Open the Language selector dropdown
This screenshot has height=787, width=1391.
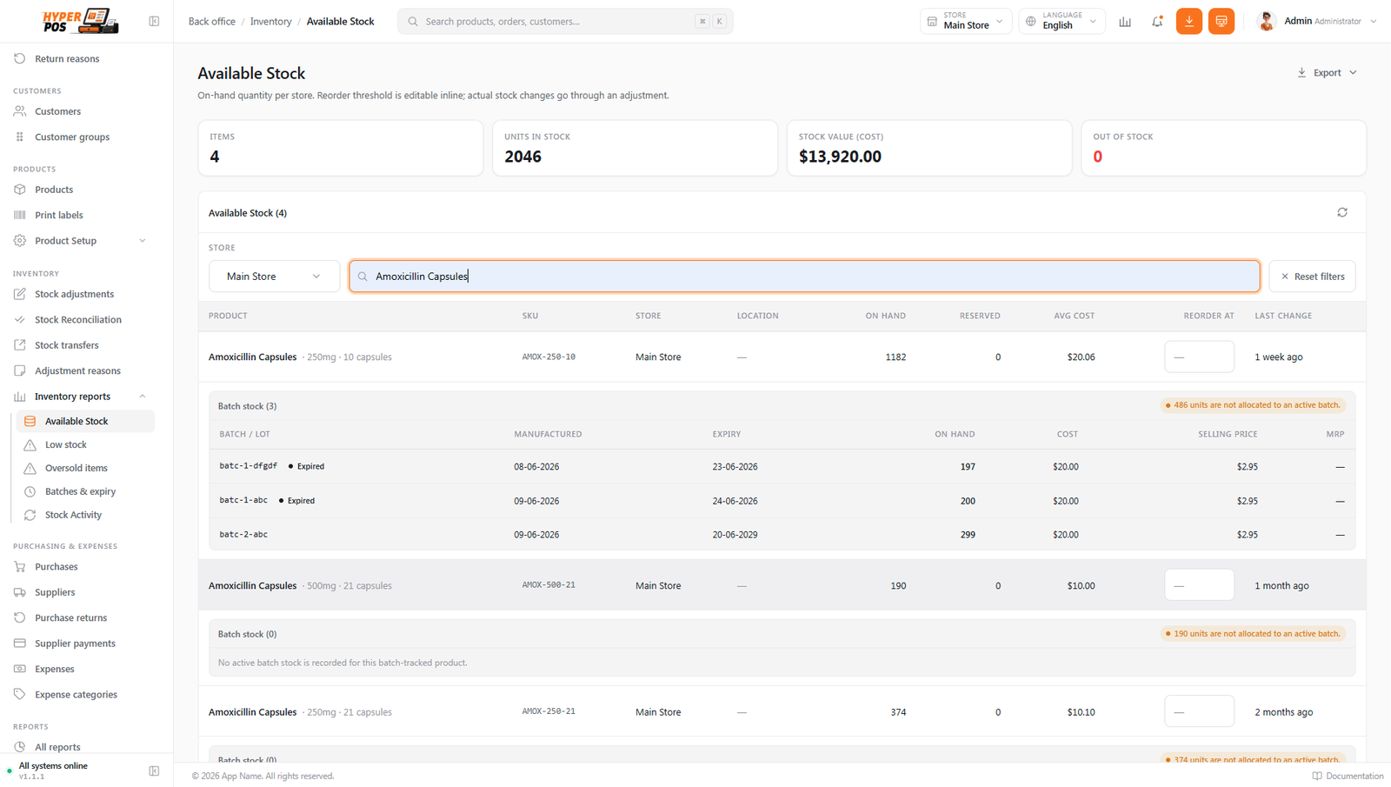tap(1062, 21)
